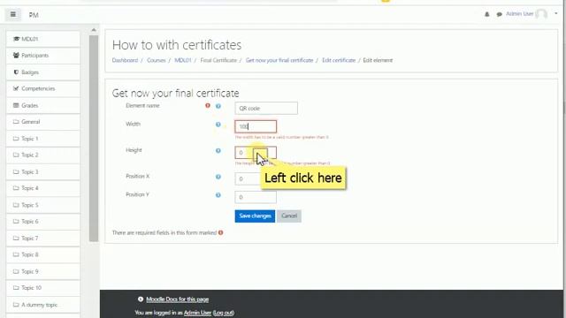The height and width of the screenshot is (318, 566).
Task: Click the Admin User name in the header
Action: point(519,14)
